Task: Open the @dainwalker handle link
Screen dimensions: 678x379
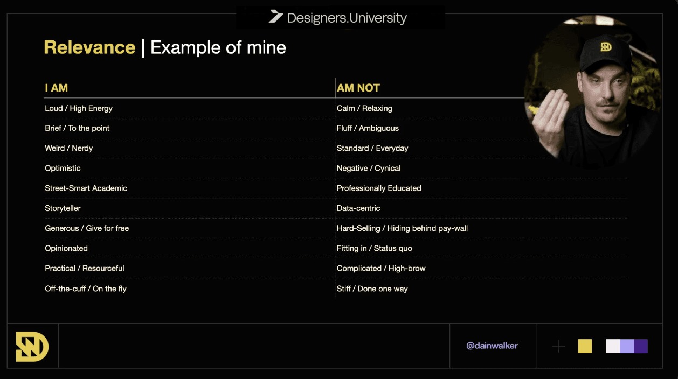Action: coord(492,346)
